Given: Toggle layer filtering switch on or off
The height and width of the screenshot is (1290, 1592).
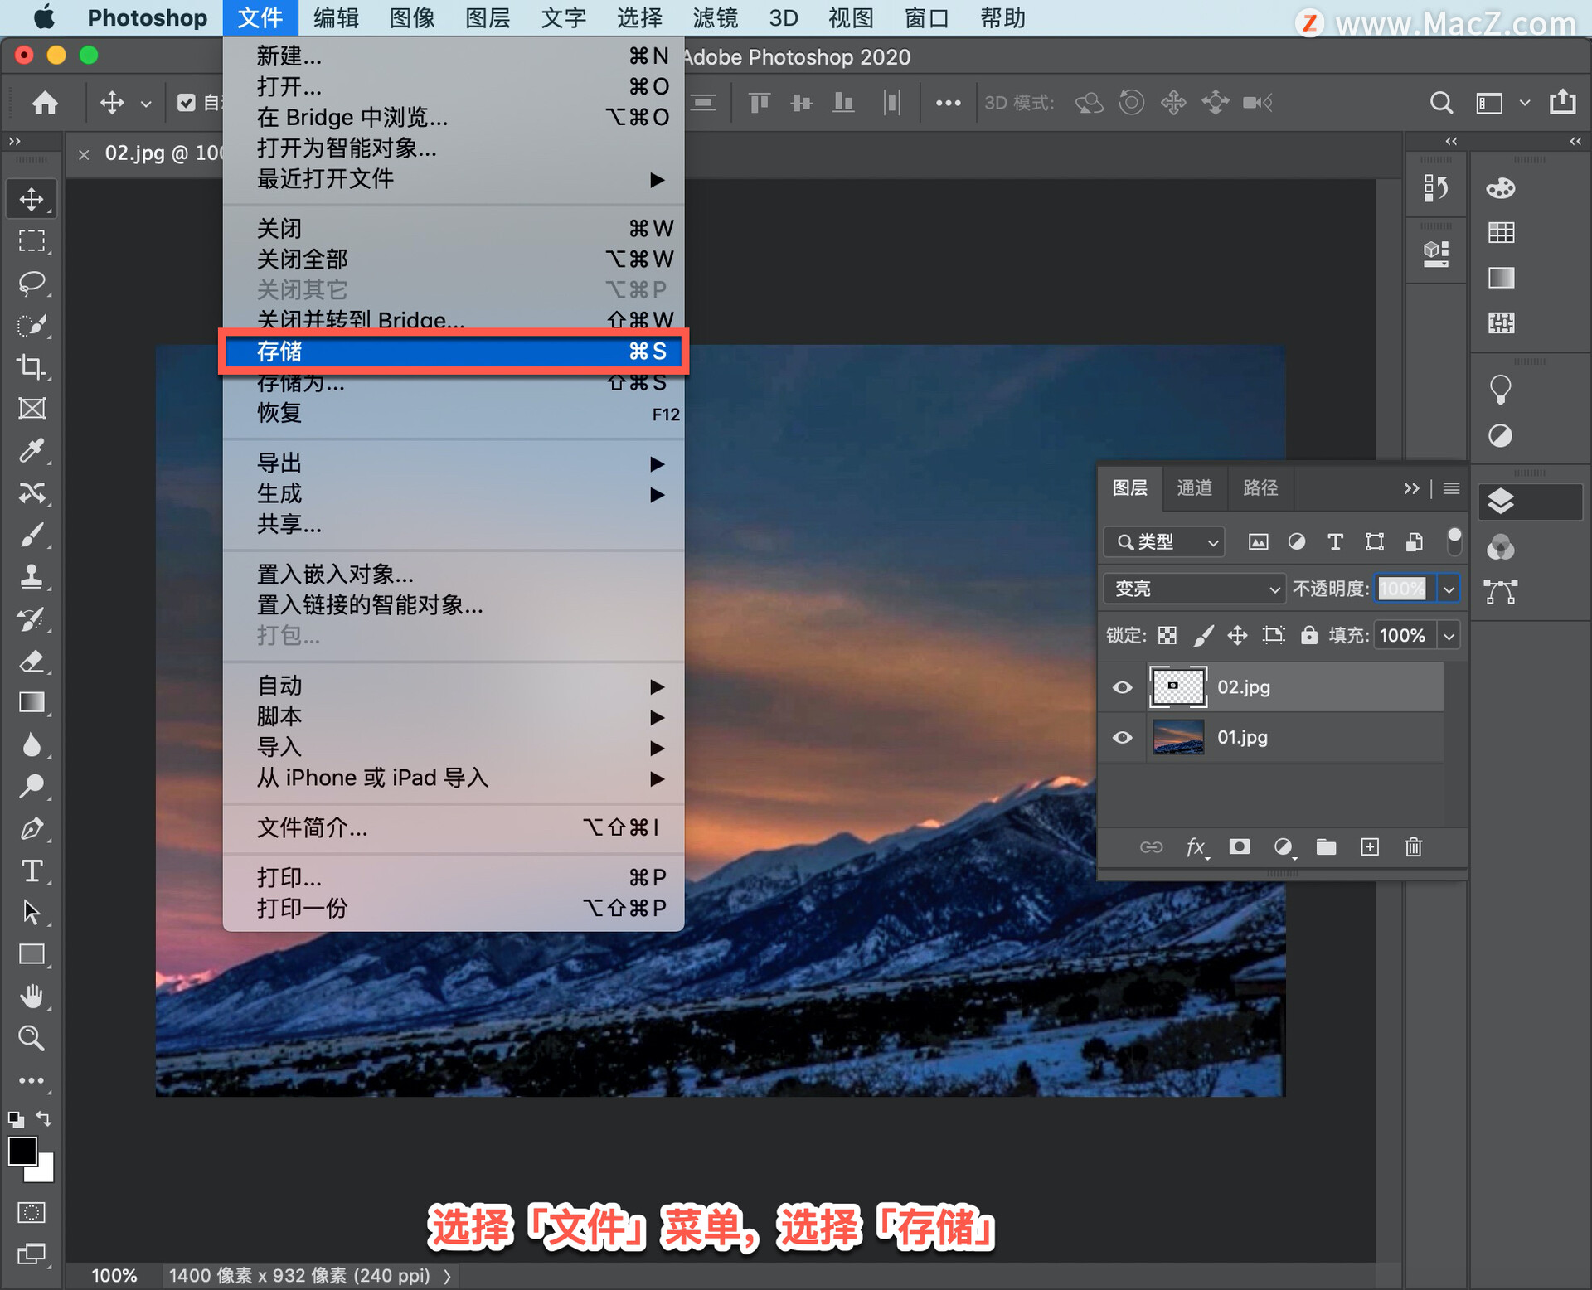Looking at the screenshot, I should pos(1454,541).
